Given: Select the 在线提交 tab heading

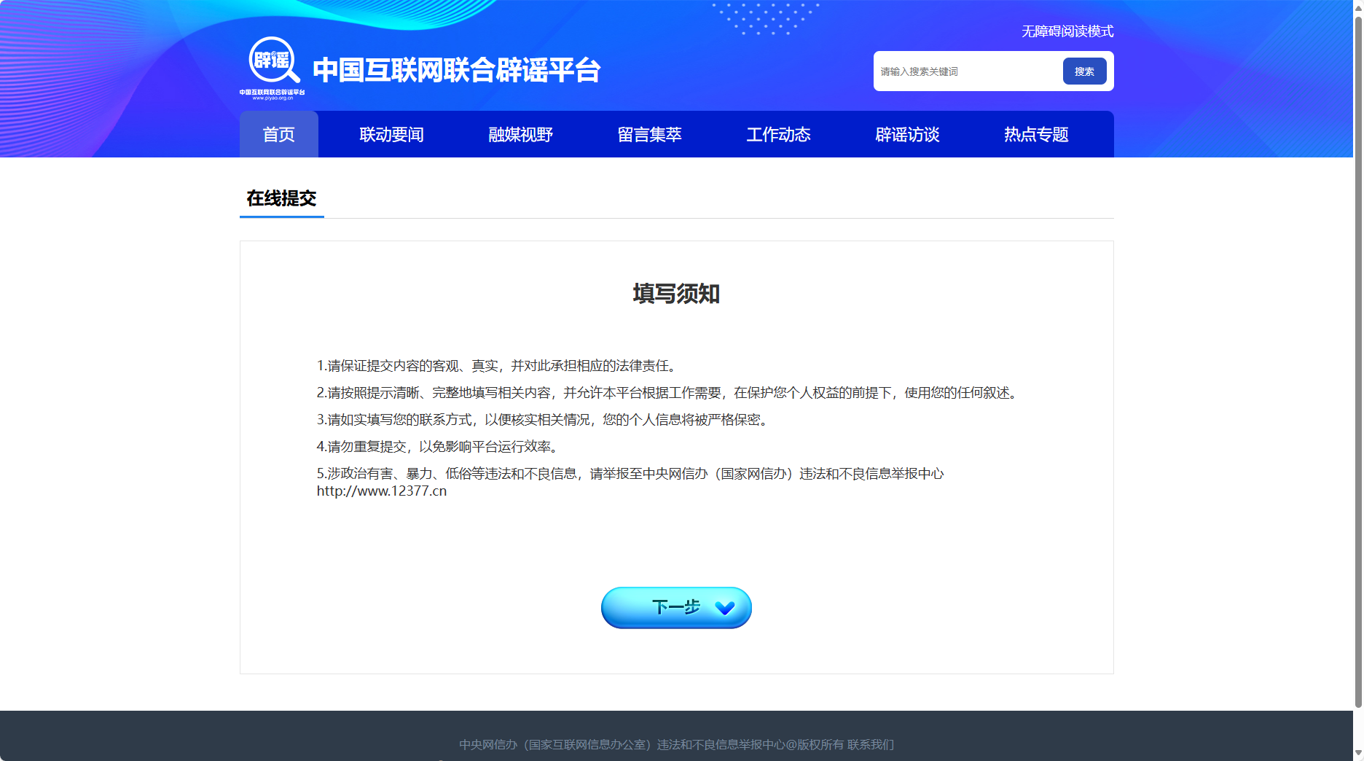Looking at the screenshot, I should click(281, 198).
